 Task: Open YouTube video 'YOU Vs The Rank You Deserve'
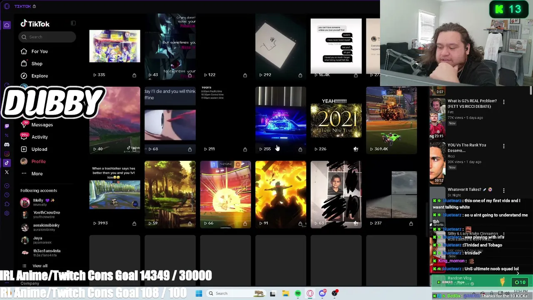(467, 148)
